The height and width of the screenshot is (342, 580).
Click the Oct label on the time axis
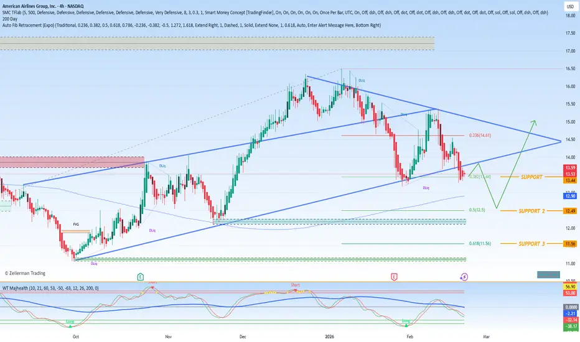pos(76,336)
